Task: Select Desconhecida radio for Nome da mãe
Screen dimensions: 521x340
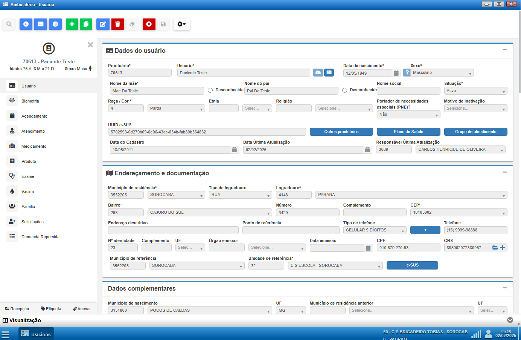Action: click(210, 90)
